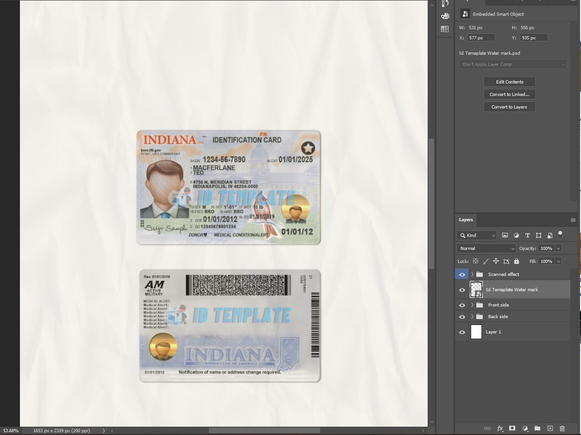The height and width of the screenshot is (435, 581).
Task: Click the Layer 1 thumbnail
Action: click(476, 332)
